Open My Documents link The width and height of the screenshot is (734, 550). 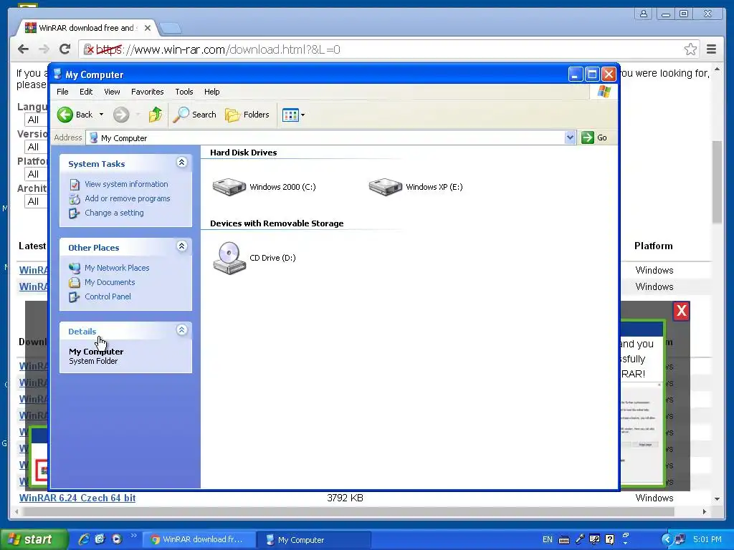click(110, 282)
